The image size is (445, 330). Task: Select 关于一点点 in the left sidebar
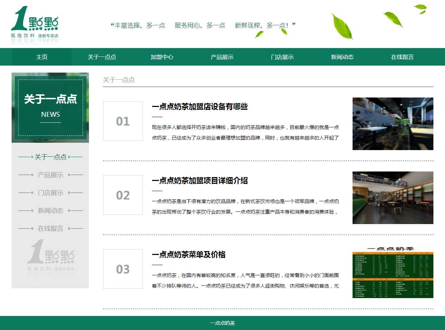click(51, 157)
